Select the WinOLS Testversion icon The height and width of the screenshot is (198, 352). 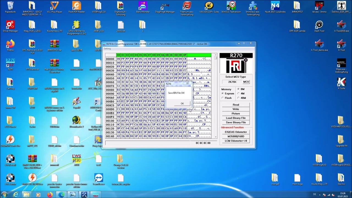click(x=231, y=7)
